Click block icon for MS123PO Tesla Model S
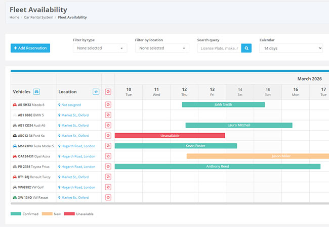Image resolution: width=329 pixels, height=227 pixels. 108,146
